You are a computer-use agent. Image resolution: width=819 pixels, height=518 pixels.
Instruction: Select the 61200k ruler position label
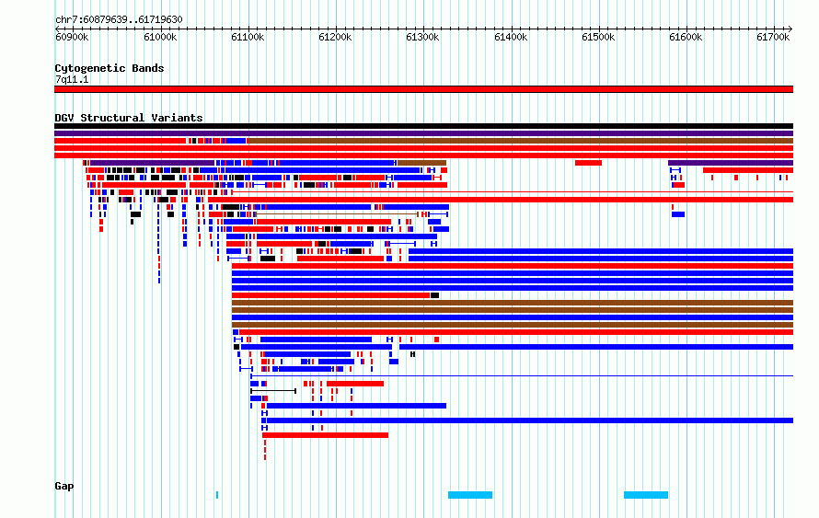point(335,37)
